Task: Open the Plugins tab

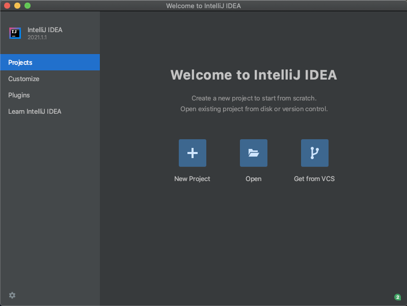Action: point(50,95)
